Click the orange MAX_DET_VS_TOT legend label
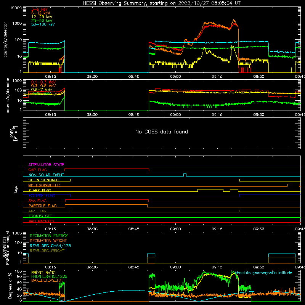This screenshot has width=305, height=305. coord(47,280)
